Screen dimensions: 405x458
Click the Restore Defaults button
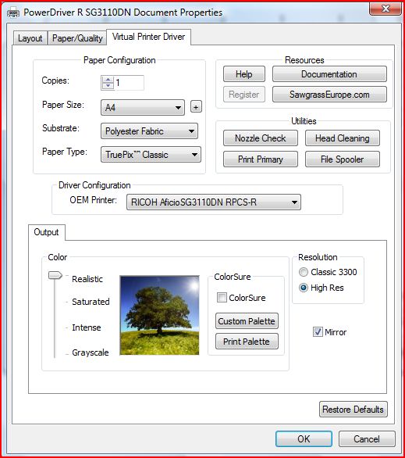pos(353,410)
